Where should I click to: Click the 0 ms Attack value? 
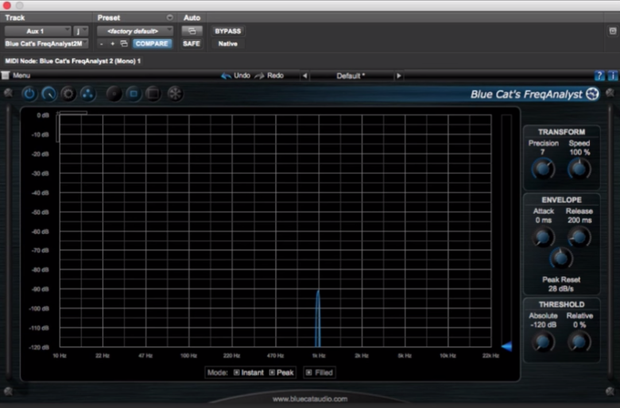tap(543, 220)
